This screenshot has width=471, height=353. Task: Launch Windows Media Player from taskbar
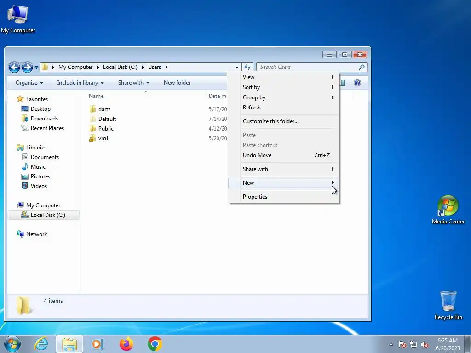[98, 344]
